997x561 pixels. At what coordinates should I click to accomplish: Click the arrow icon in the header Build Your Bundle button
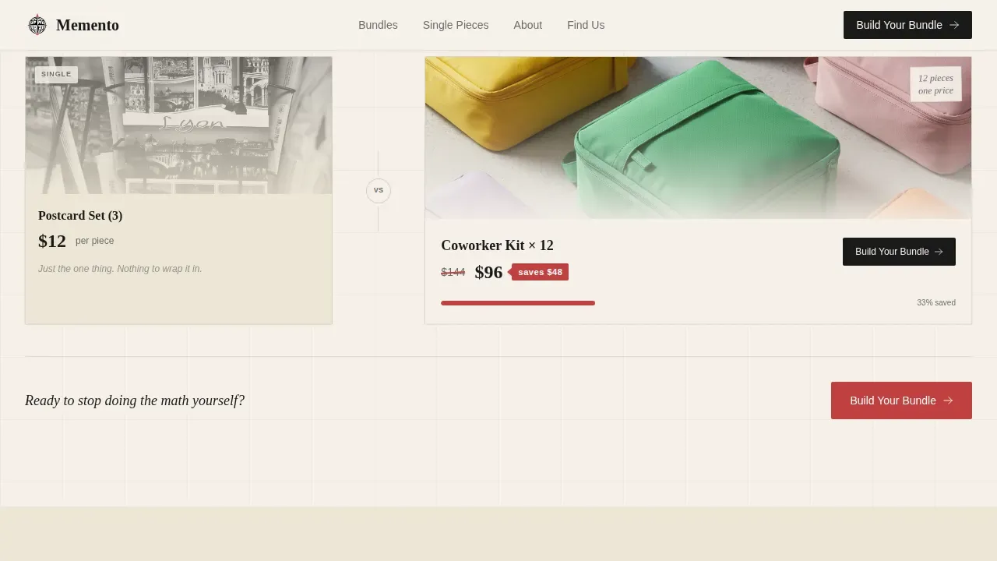coord(954,25)
